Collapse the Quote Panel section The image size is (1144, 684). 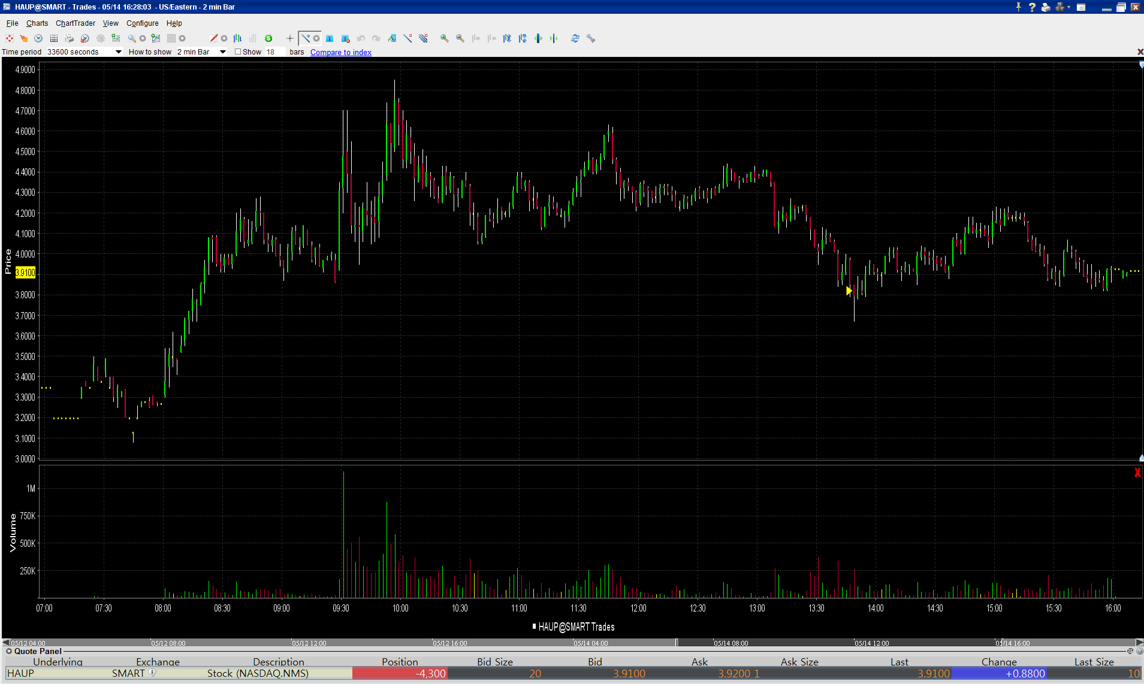pos(9,651)
